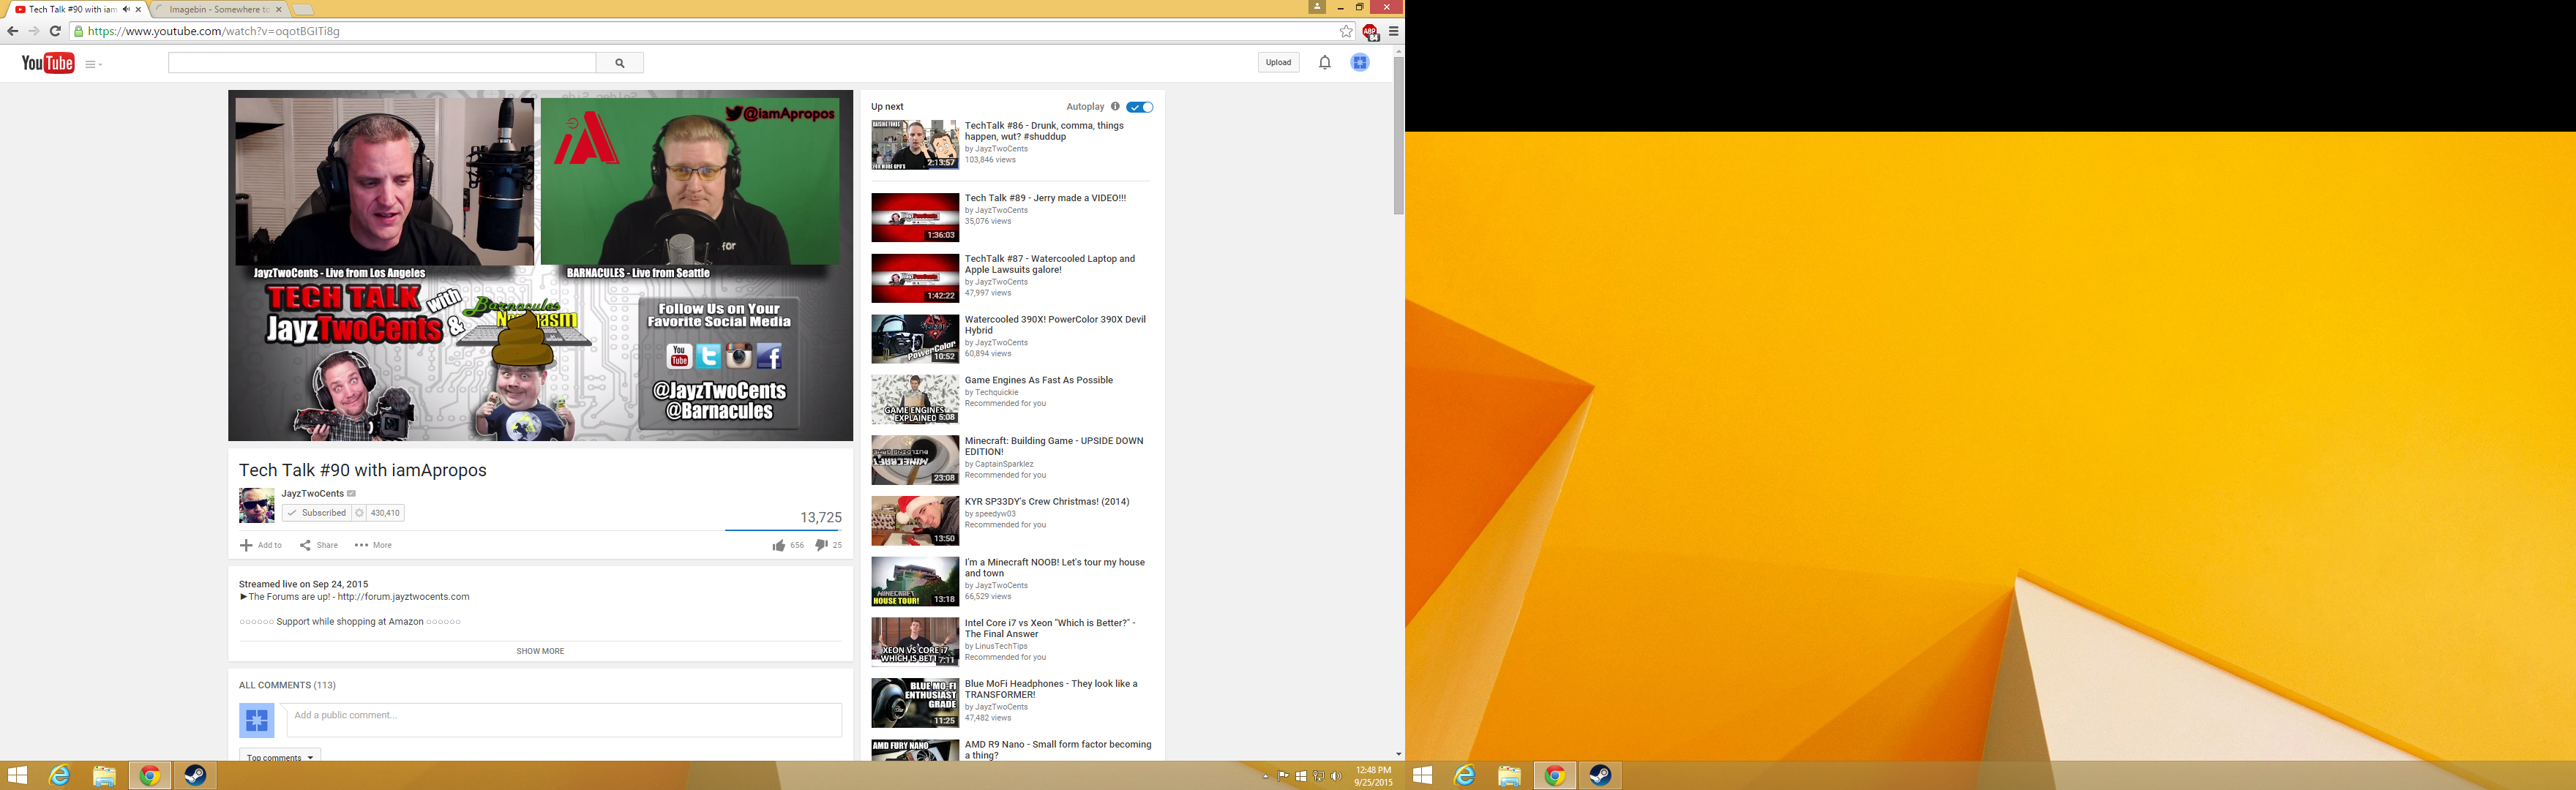This screenshot has height=790, width=2576.
Task: Open the Chrome hamburger menu
Action: pyautogui.click(x=1393, y=31)
